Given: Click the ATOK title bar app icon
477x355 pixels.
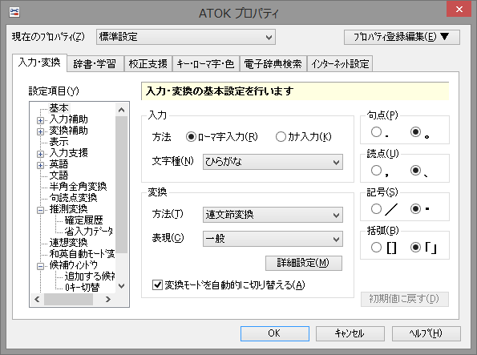Looking at the screenshot, I should (x=14, y=13).
